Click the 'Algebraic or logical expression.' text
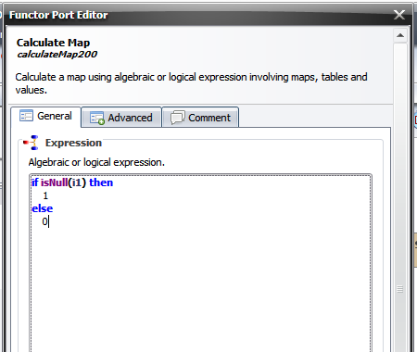This screenshot has width=417, height=352. (x=96, y=162)
